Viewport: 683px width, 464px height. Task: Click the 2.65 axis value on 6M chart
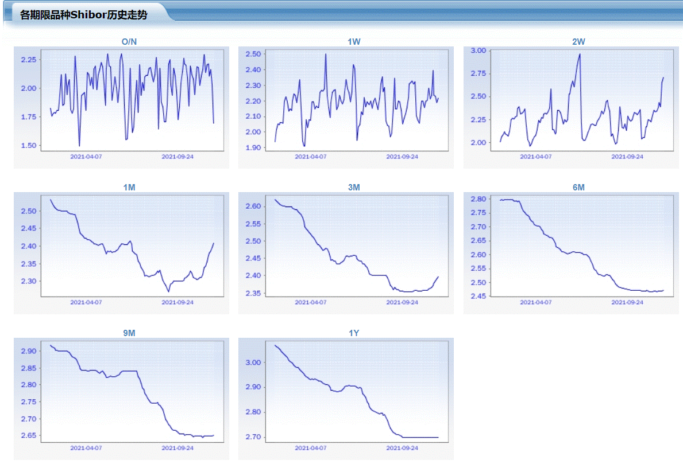click(x=479, y=240)
